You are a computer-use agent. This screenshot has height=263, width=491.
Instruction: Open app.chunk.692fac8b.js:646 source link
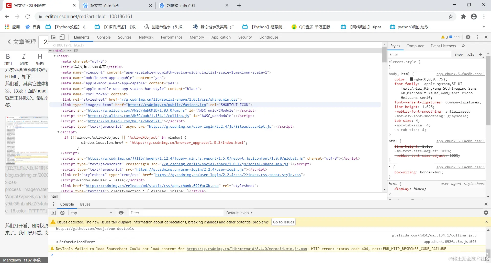[x=450, y=242]
